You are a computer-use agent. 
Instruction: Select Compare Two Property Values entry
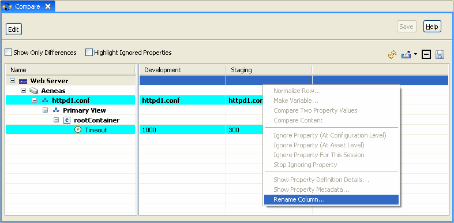[x=331, y=110]
